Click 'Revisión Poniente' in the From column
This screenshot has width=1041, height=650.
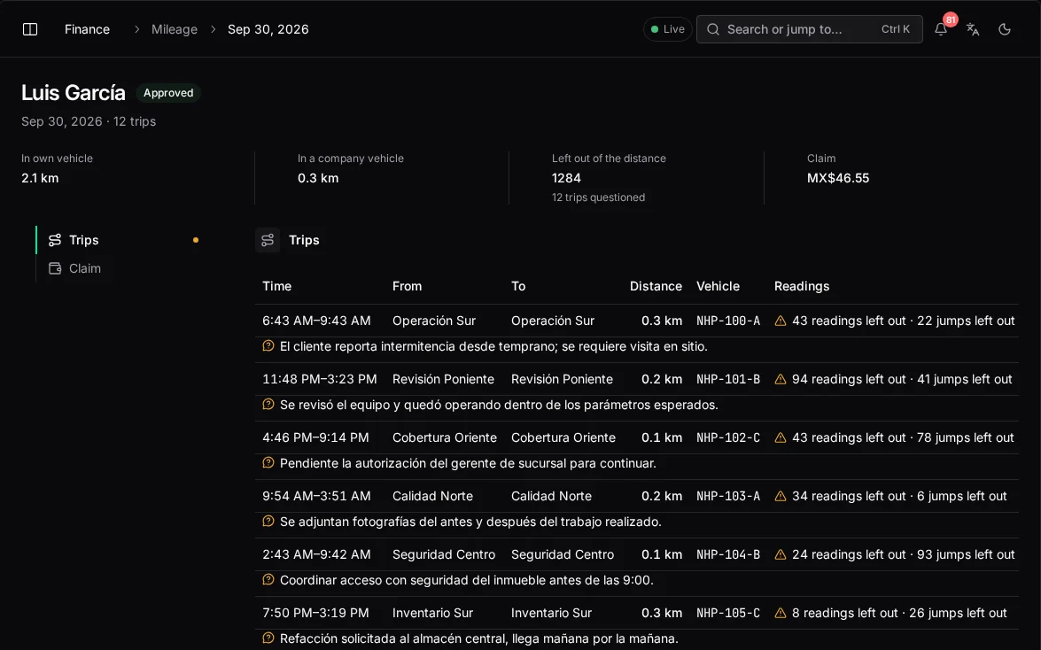pyautogui.click(x=443, y=379)
